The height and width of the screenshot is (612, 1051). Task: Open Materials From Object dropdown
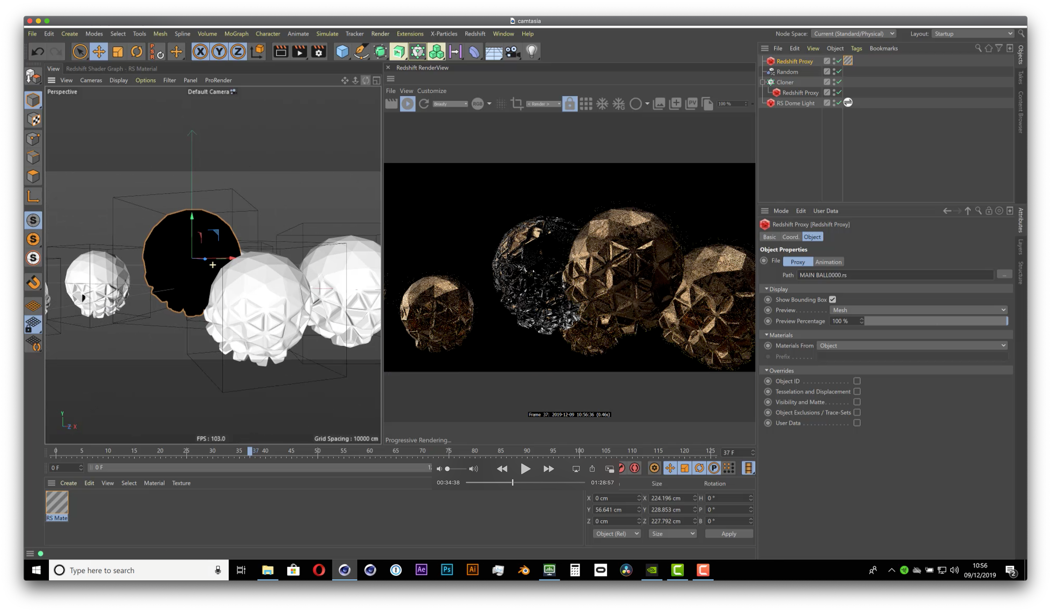(912, 345)
